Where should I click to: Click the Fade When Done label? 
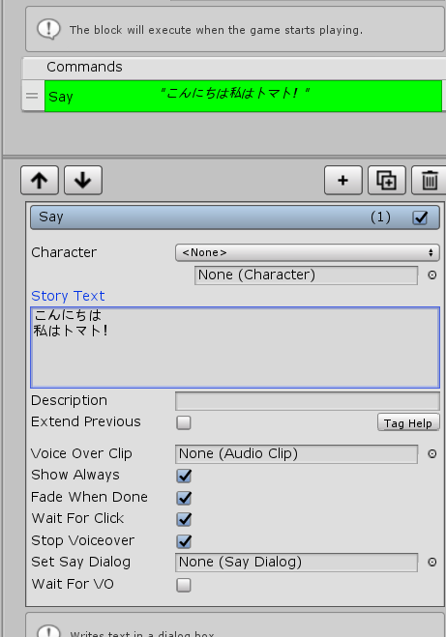[x=89, y=497]
